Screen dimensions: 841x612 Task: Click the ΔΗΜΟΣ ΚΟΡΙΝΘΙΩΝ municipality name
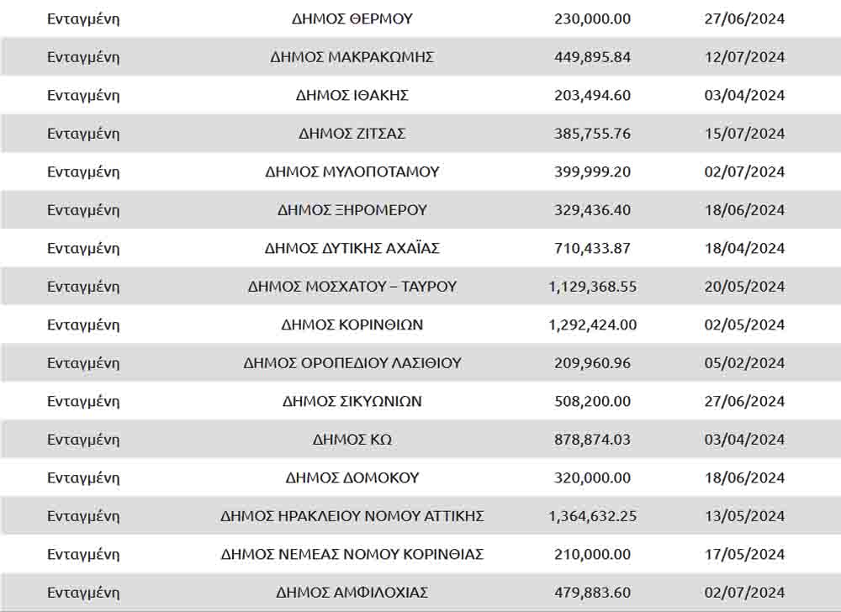click(x=352, y=324)
